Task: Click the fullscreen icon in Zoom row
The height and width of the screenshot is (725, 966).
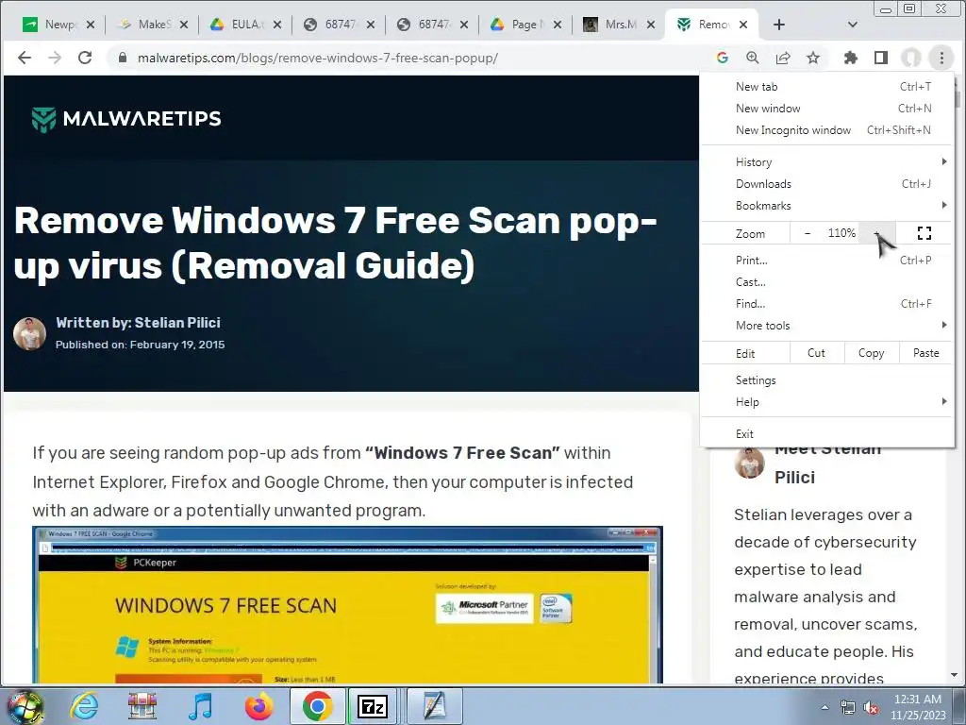Action: (x=924, y=233)
